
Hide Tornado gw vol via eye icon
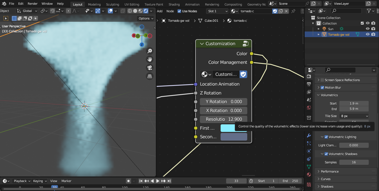pos(368,35)
